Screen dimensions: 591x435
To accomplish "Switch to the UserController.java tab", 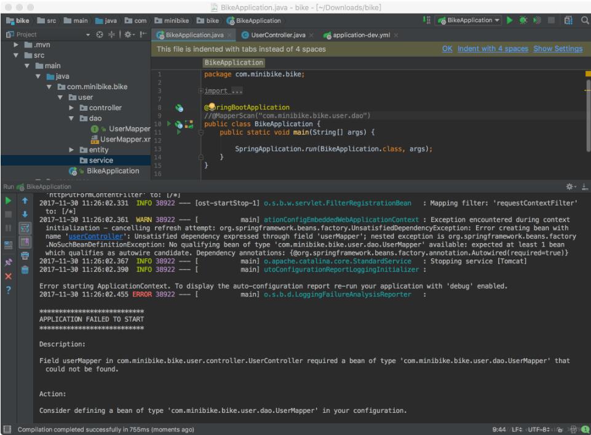I will pos(277,35).
